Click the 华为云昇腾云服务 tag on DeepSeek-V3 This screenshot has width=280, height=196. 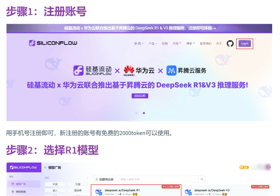260,187
